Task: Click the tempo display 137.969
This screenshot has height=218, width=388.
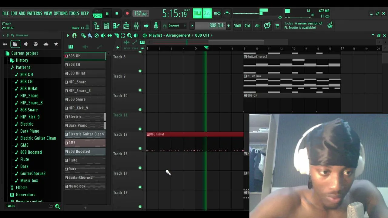Action: (x=140, y=14)
